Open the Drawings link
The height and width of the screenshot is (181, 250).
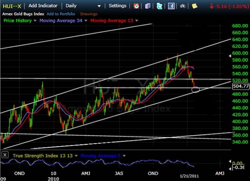pos(89,14)
